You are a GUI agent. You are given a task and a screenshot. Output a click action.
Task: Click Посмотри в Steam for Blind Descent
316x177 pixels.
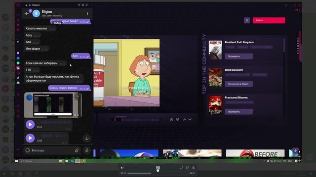click(239, 84)
